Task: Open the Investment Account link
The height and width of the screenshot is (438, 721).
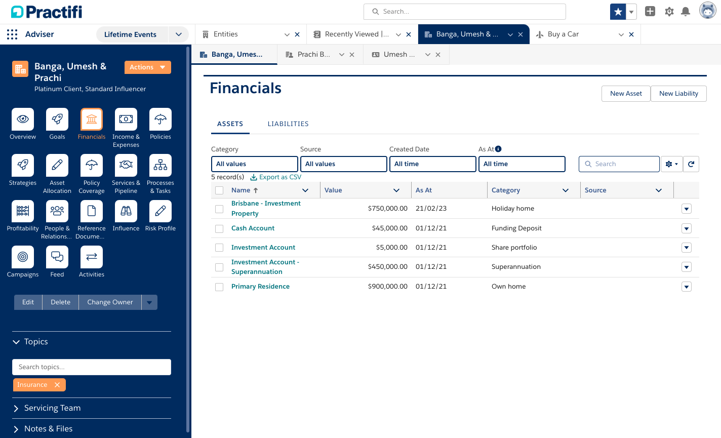Action: (263, 248)
